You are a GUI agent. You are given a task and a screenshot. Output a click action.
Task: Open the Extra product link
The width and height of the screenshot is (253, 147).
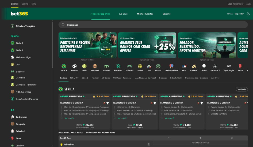[34, 4]
